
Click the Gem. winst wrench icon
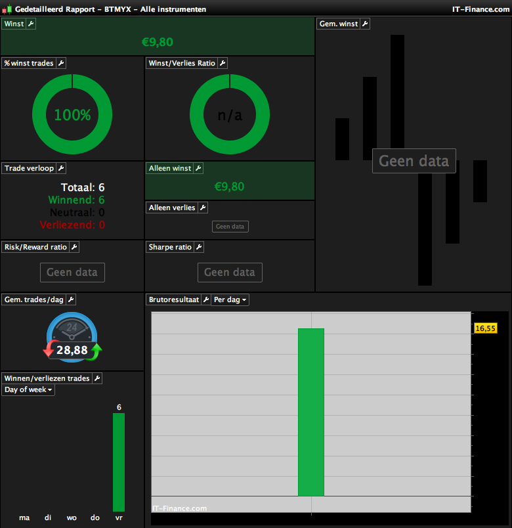point(365,24)
